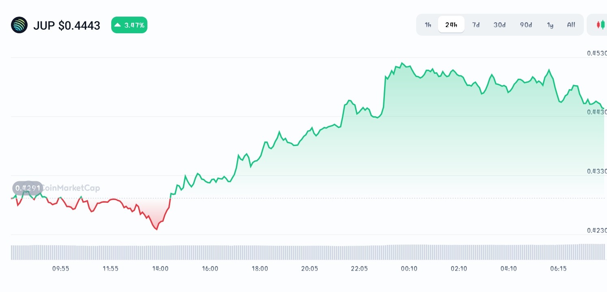
Task: Click the 00:10 time axis label
Action: tap(409, 268)
